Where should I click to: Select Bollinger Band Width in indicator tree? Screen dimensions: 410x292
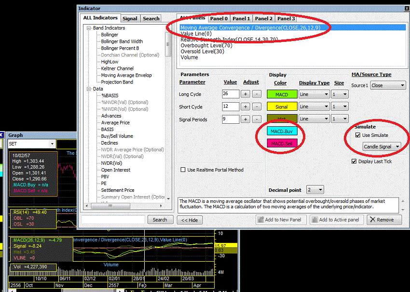pos(122,42)
